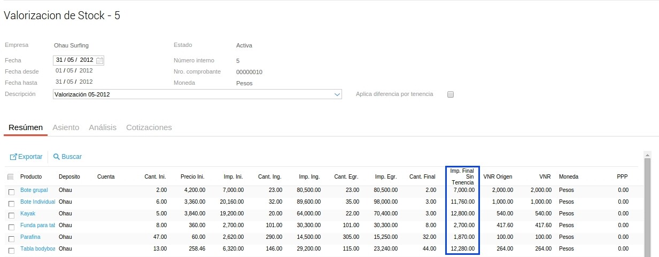Check the select-all header checkbox
The width and height of the screenshot is (659, 257).
11,177
